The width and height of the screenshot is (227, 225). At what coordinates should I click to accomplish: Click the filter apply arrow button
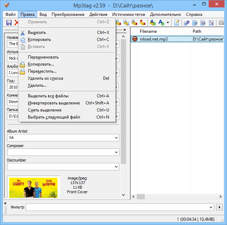[219, 207]
